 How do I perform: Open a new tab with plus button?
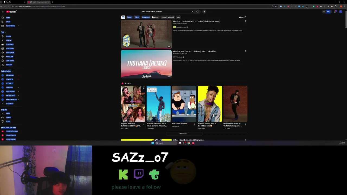tap(52, 2)
